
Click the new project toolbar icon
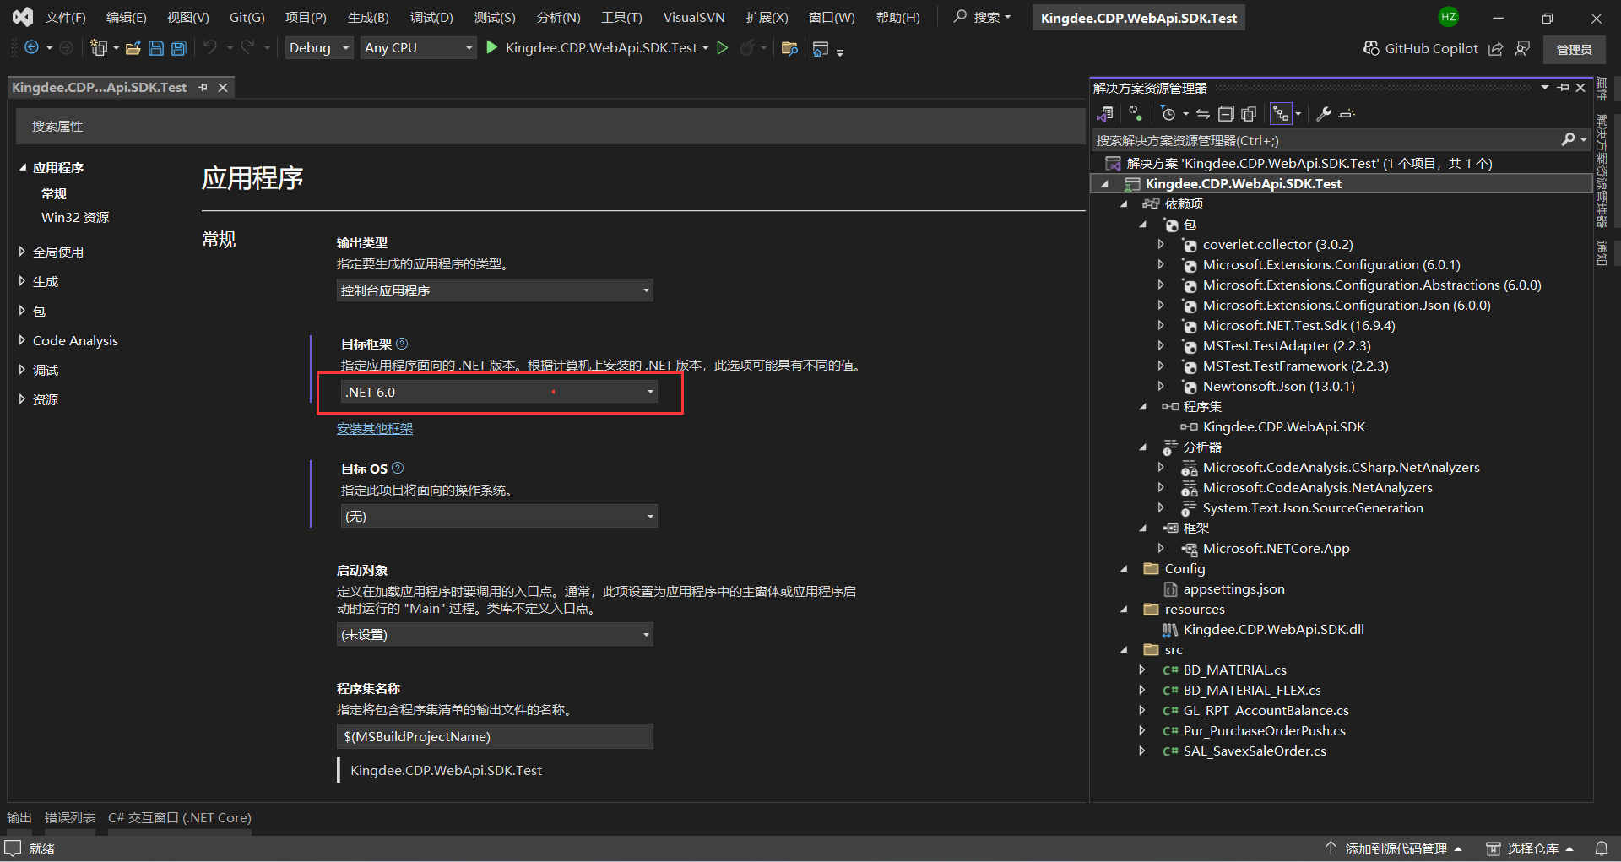click(99, 48)
